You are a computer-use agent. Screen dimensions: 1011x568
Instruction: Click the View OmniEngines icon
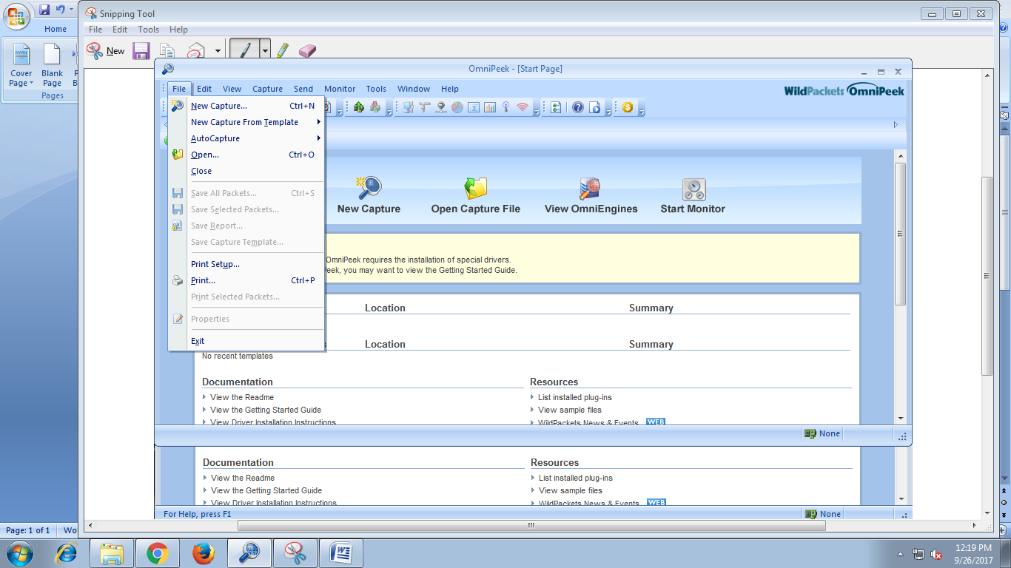coord(590,189)
